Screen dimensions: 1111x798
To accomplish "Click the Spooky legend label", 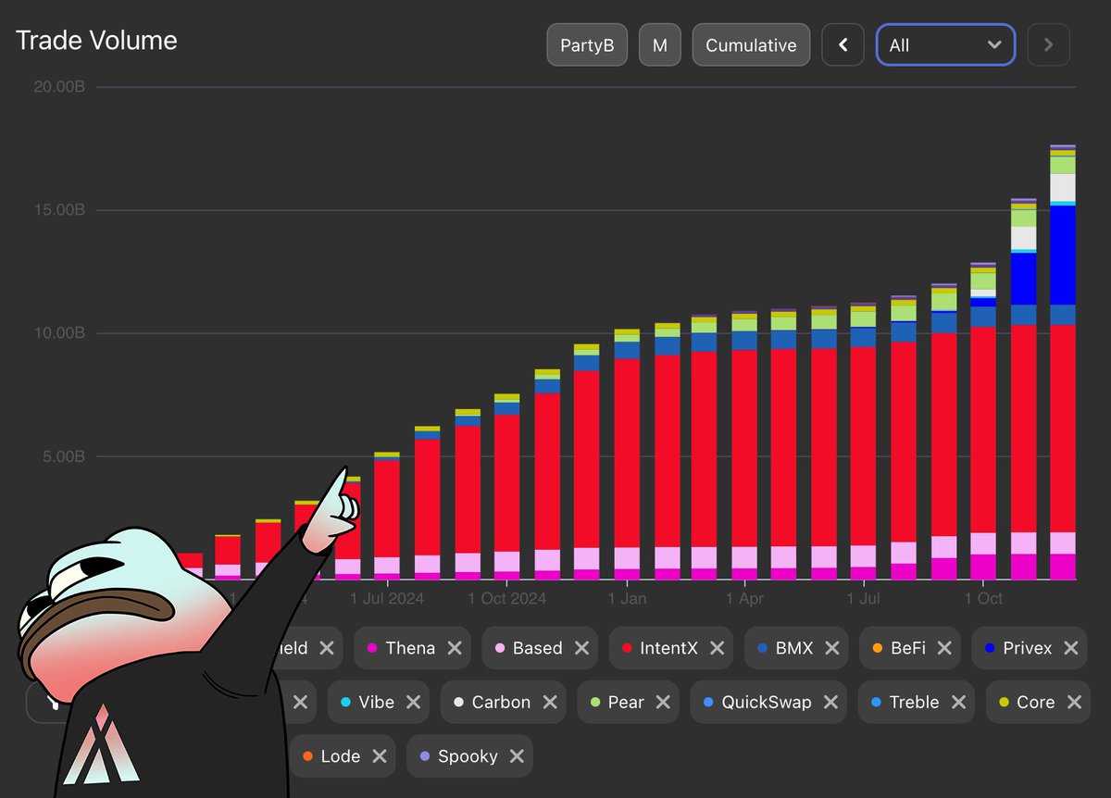I will (468, 756).
